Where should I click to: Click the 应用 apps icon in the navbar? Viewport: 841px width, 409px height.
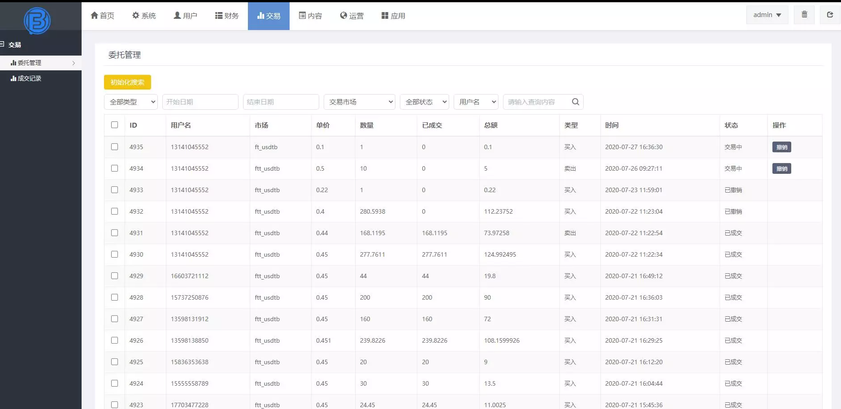coord(384,15)
